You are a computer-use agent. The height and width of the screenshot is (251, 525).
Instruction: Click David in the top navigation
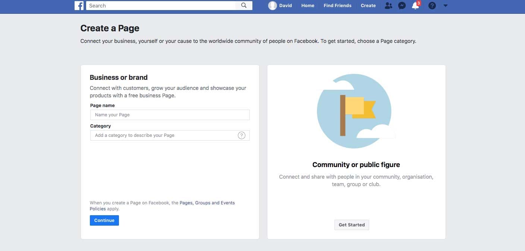285,5
